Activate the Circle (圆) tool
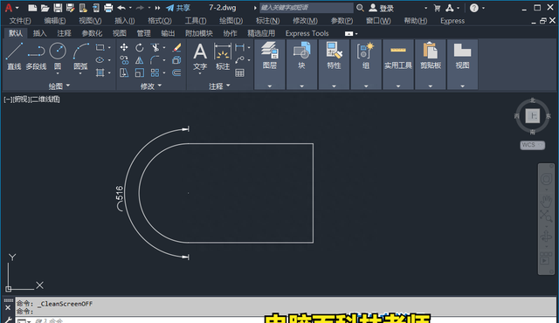Screen dimensions: 559x323 tap(58, 56)
